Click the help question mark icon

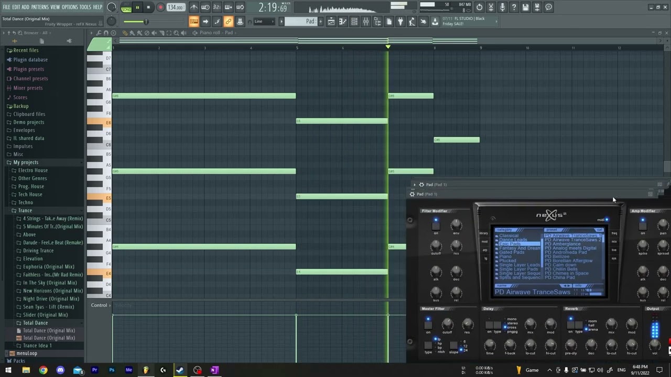click(514, 7)
